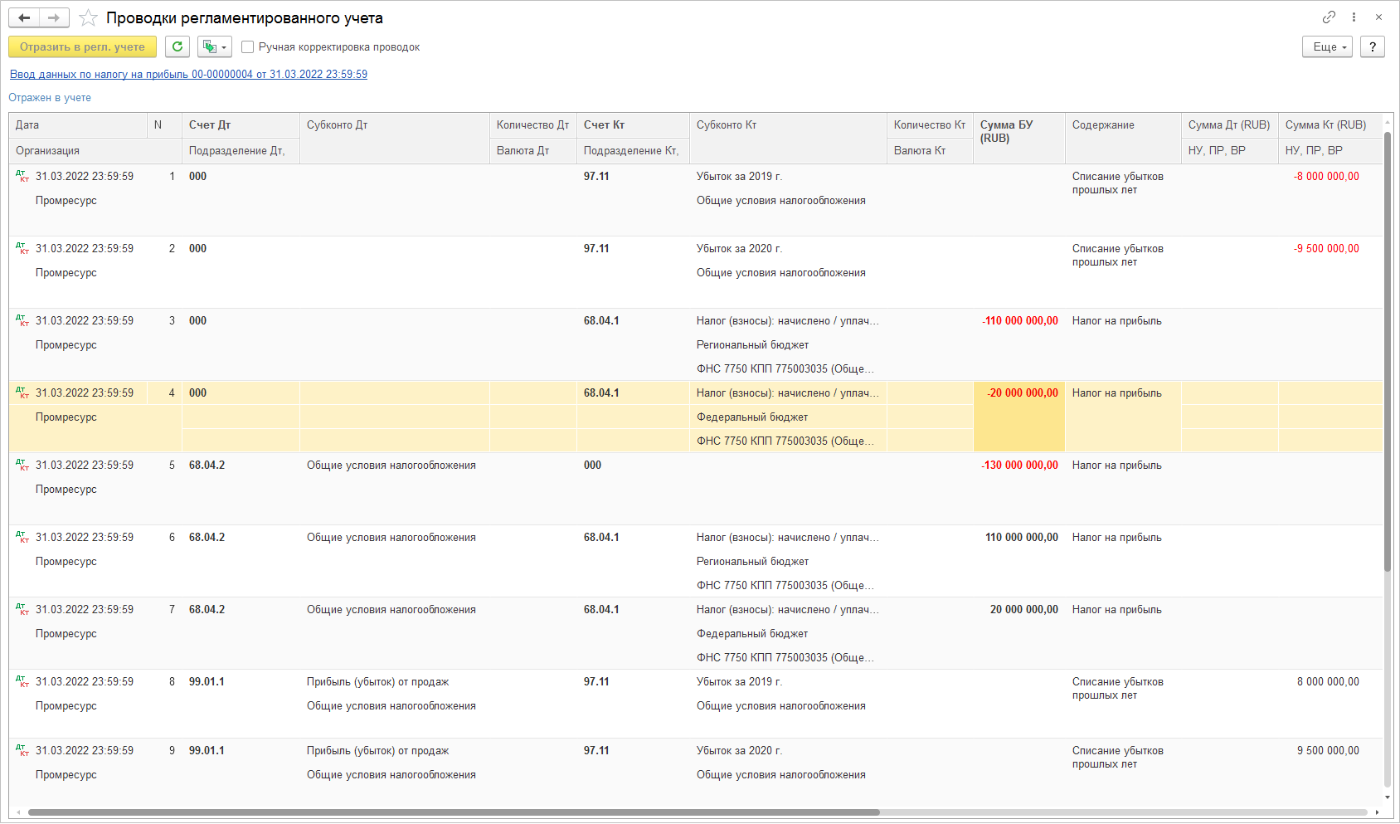This screenshot has width=1400, height=824.
Task: Click the forward navigation arrow
Action: click(54, 18)
